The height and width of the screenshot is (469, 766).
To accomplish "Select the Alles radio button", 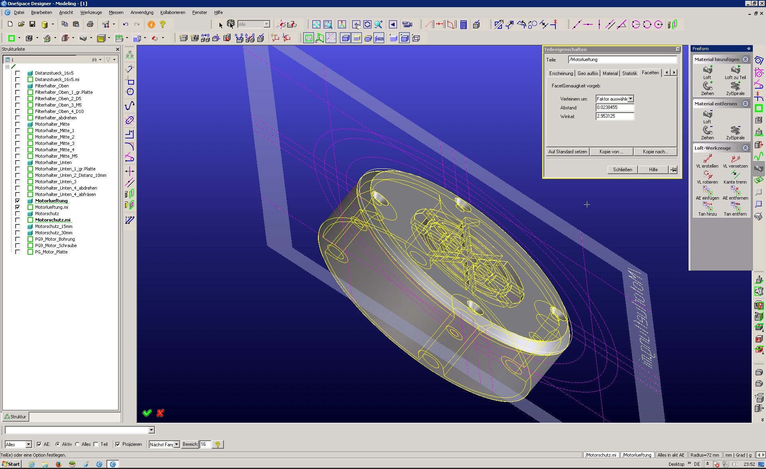I will [77, 444].
